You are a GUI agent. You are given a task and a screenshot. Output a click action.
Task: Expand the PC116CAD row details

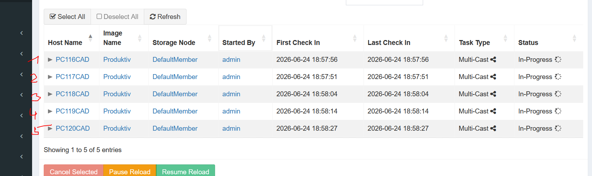50,60
